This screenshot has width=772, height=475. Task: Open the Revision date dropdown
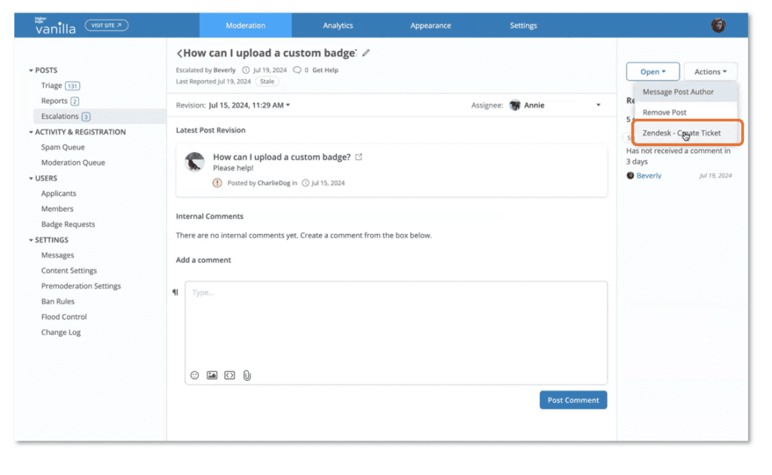pyautogui.click(x=249, y=105)
